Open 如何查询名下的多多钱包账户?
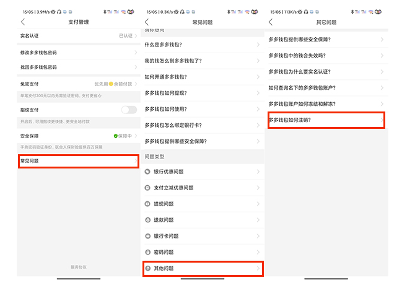The image size is (402, 288). (326, 88)
